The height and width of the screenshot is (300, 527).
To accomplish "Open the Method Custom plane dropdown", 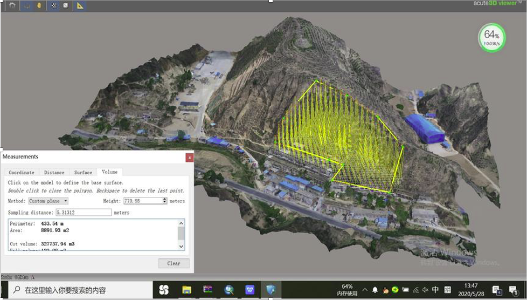I will [48, 201].
